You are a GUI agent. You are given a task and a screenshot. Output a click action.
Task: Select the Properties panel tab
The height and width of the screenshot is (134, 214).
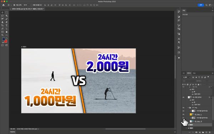coord(184,10)
